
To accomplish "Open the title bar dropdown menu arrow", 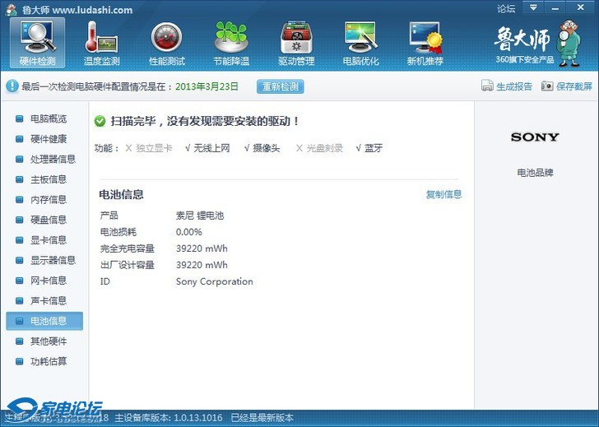I will coord(533,8).
